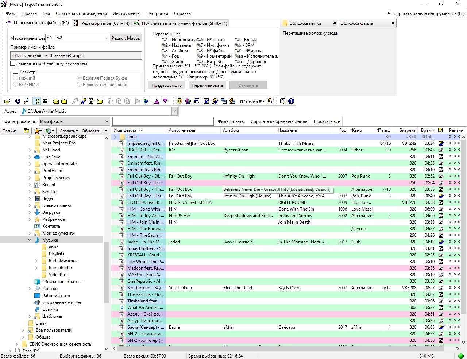Switch to Получить теги из имени файлов tab
467x359 pixels.
pos(181,23)
